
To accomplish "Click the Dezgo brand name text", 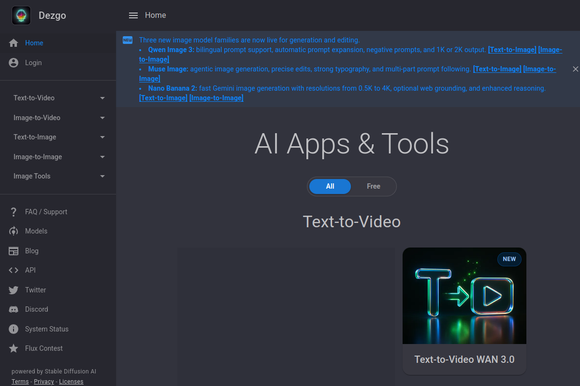I will click(x=52, y=15).
